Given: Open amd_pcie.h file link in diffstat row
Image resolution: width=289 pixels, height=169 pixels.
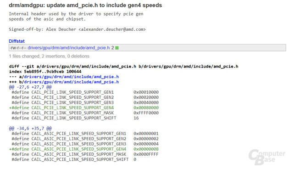Looking at the screenshot, I should pos(68,48).
